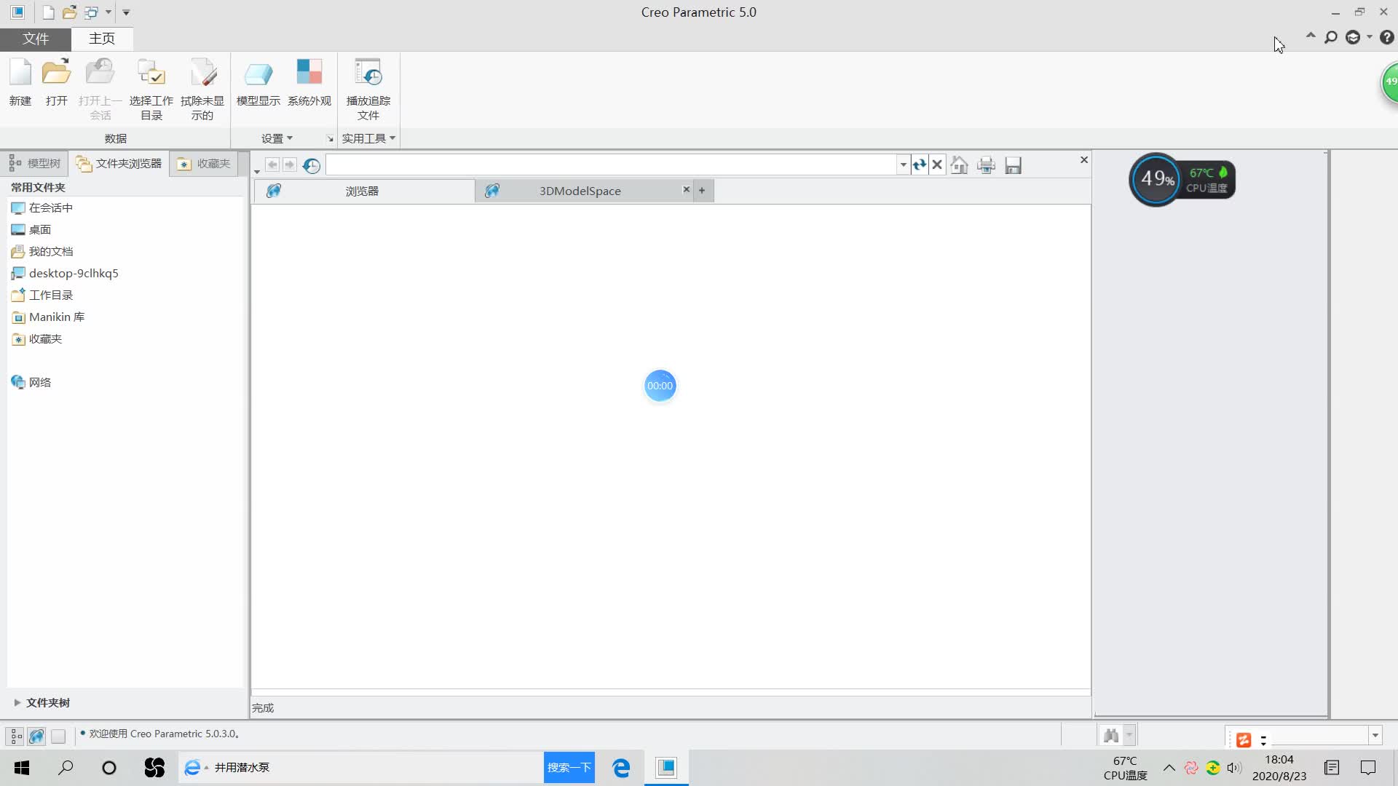Select desktop-9clhkq5 computer entry

coord(65,274)
